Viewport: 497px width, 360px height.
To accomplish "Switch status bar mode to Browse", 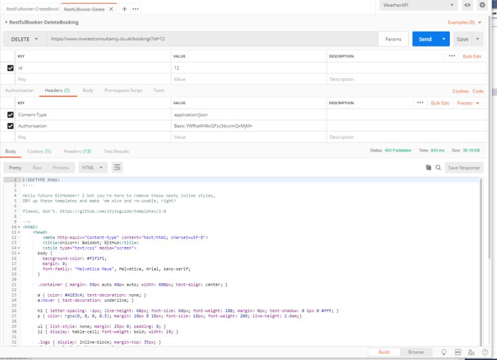I will pos(416,352).
